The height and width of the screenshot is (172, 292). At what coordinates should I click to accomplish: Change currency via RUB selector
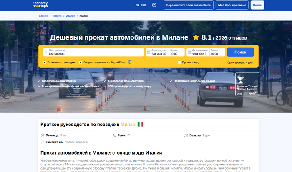click(143, 5)
